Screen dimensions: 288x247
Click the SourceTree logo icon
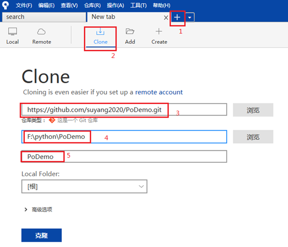(6, 5)
